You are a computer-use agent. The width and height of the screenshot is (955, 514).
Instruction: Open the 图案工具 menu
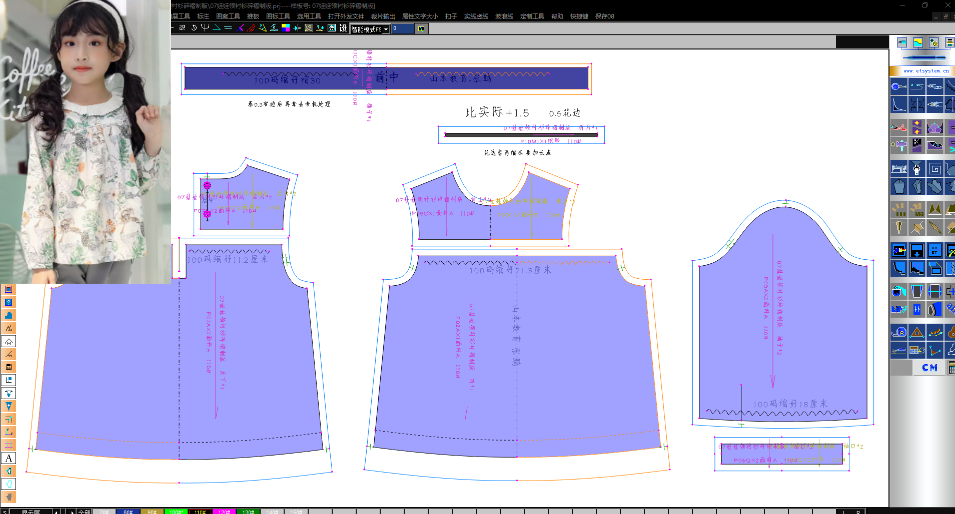[228, 16]
